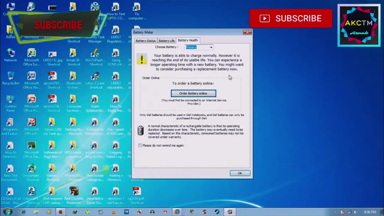The height and width of the screenshot is (216, 384).
Task: Launch VLC media player from taskbar
Action: click(x=113, y=212)
